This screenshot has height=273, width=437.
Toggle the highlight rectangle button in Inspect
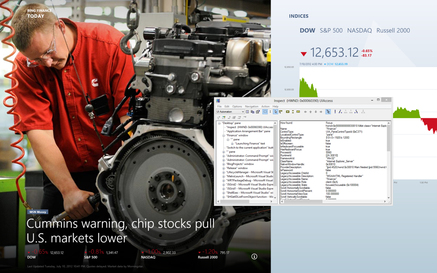265,112
